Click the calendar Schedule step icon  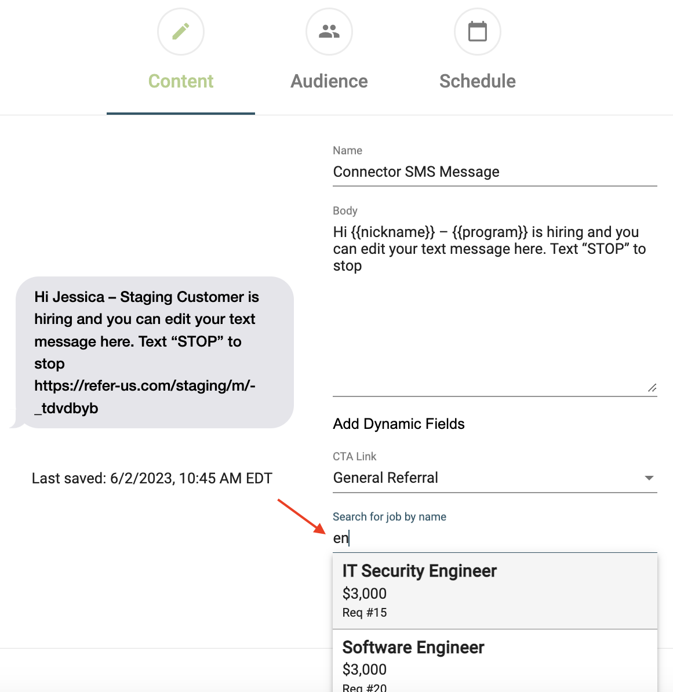(x=478, y=32)
